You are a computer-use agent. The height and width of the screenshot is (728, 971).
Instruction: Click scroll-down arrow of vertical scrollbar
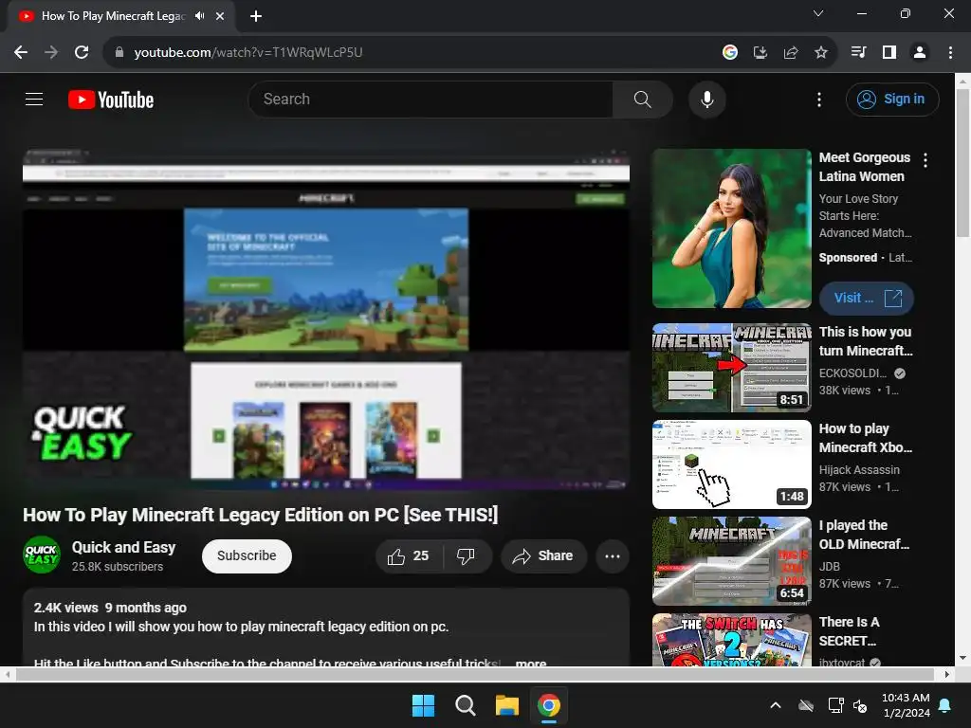click(962, 658)
